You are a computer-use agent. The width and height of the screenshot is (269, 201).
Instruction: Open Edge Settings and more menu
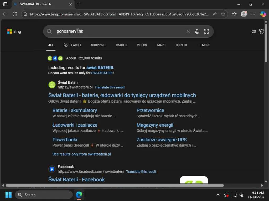(x=253, y=14)
